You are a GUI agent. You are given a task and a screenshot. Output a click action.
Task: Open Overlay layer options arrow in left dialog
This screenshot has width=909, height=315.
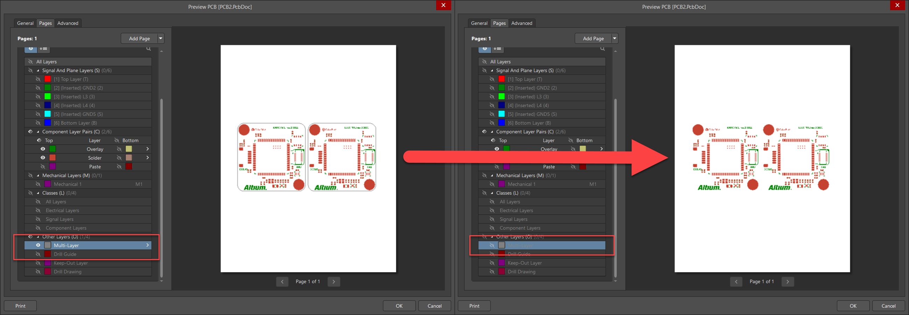[x=147, y=149]
